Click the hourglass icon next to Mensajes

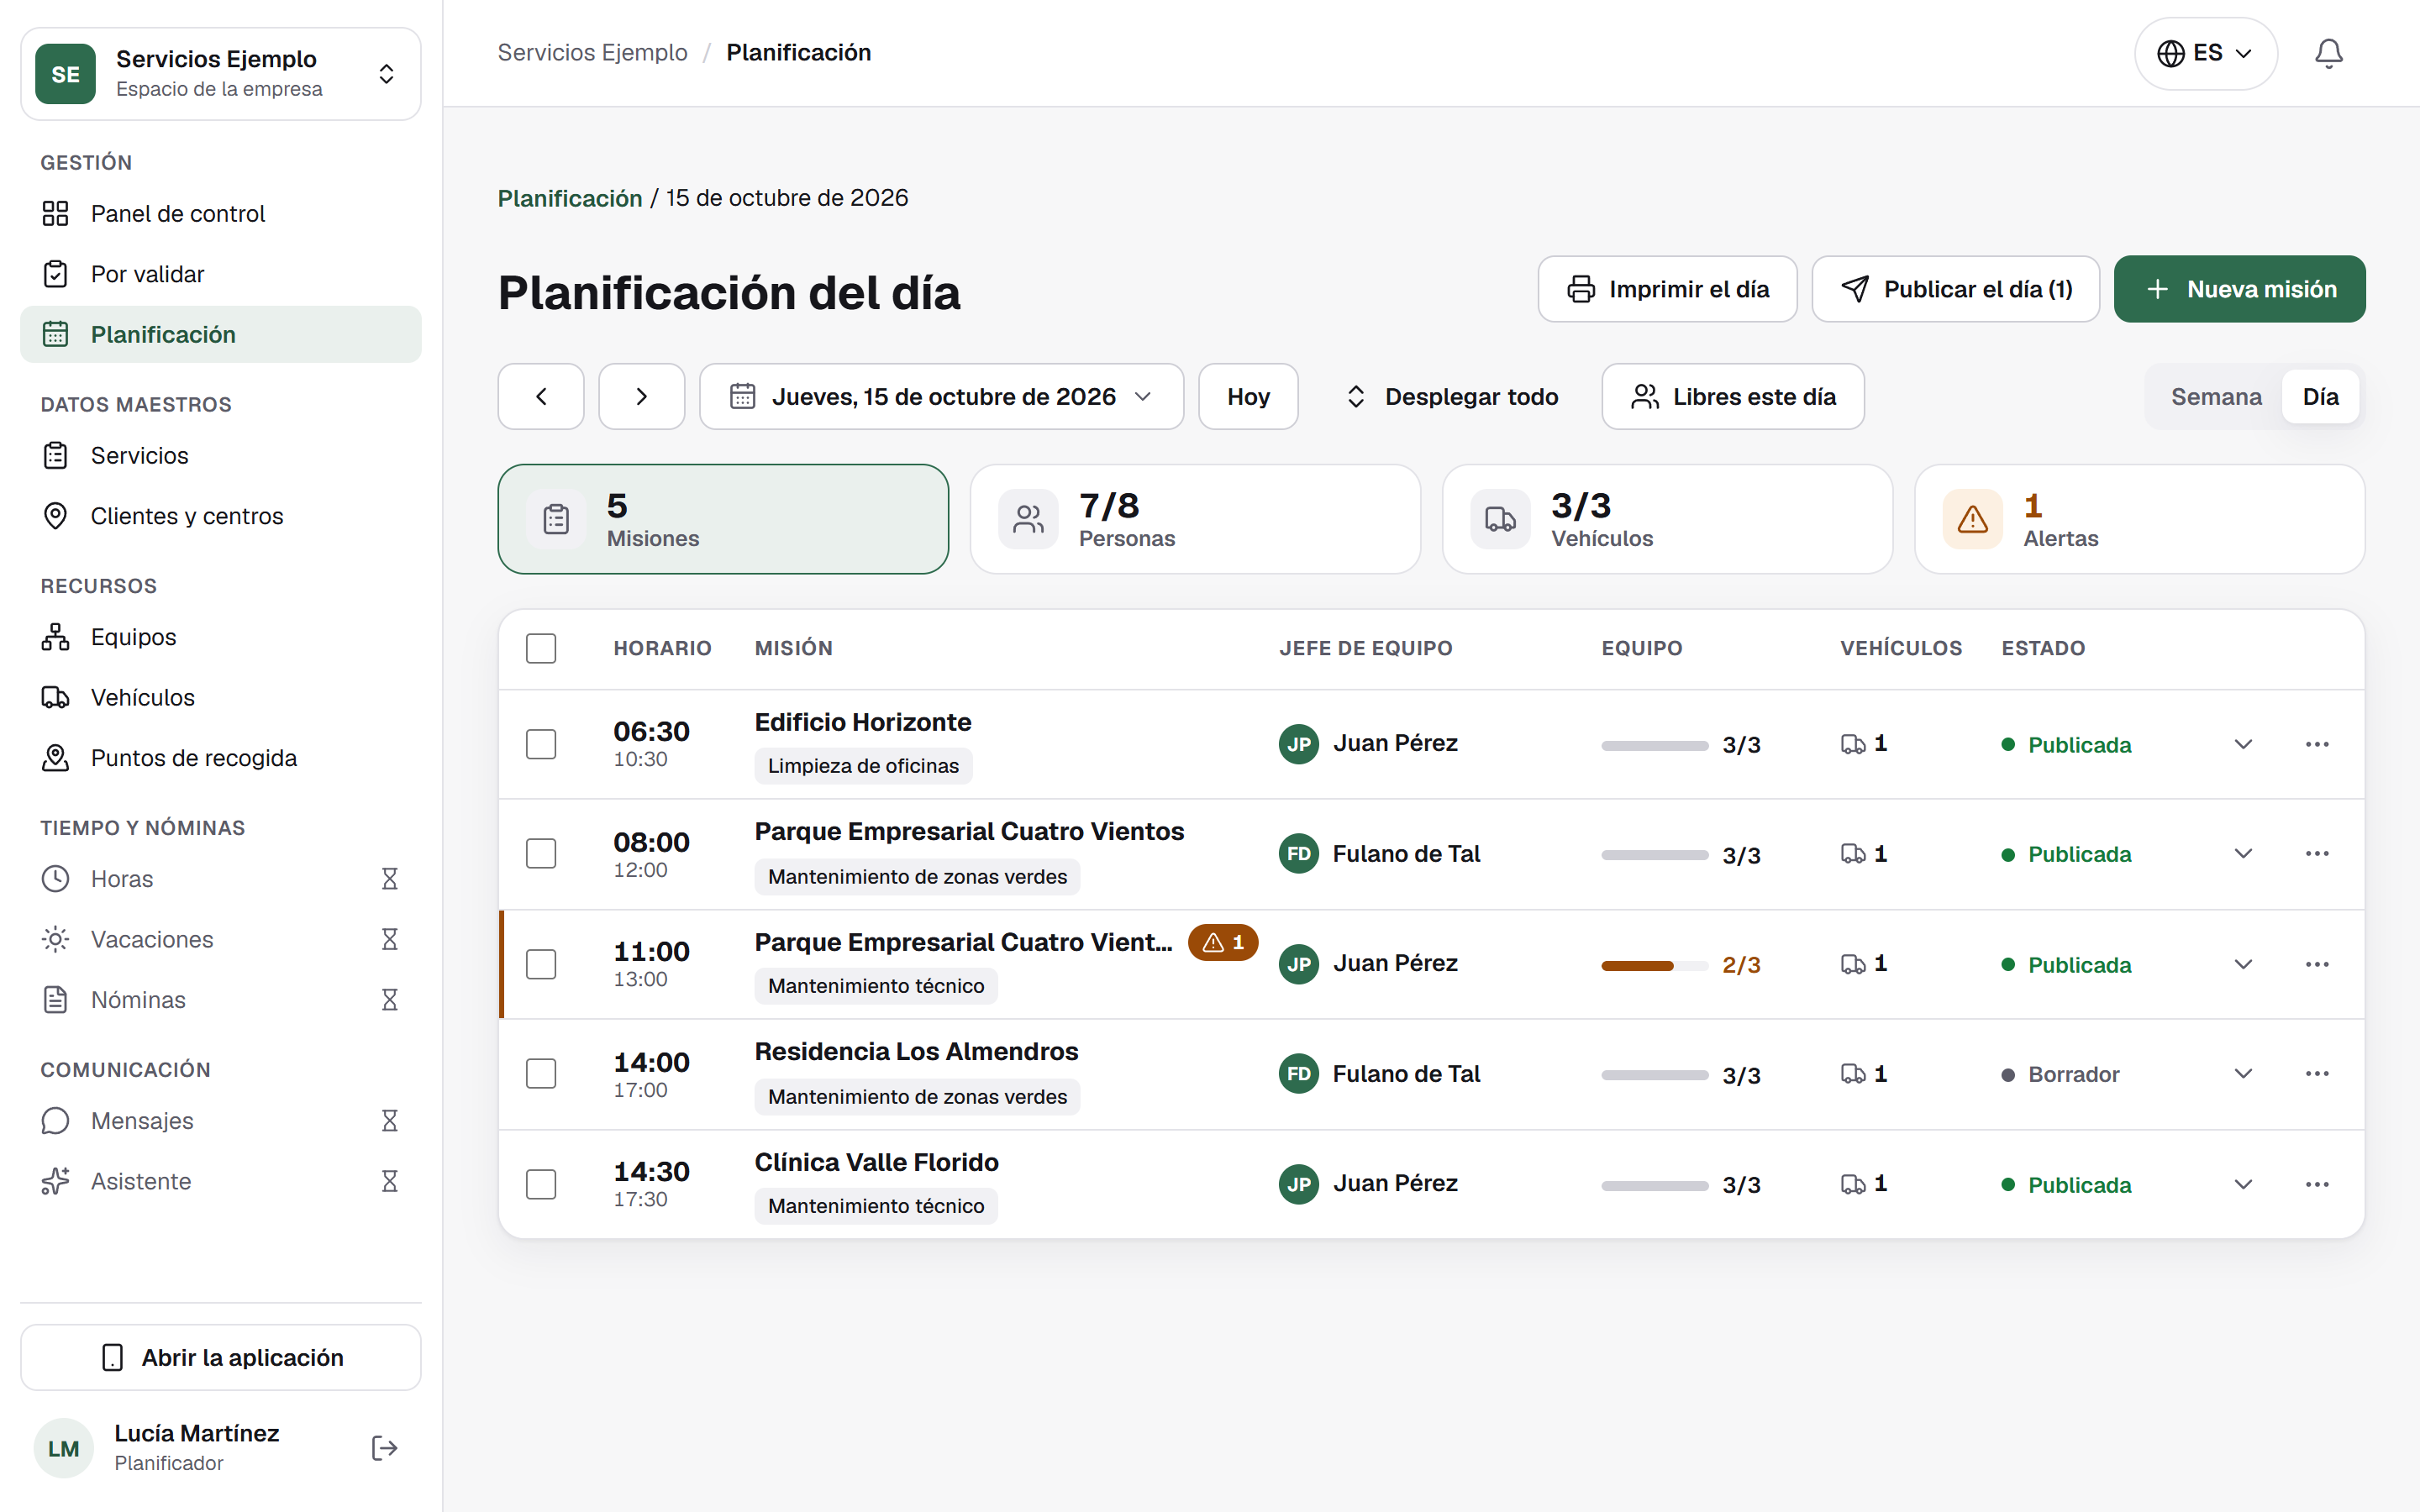[x=389, y=1120]
